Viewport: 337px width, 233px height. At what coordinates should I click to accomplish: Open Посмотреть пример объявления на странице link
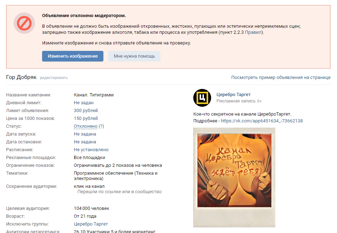281,78
